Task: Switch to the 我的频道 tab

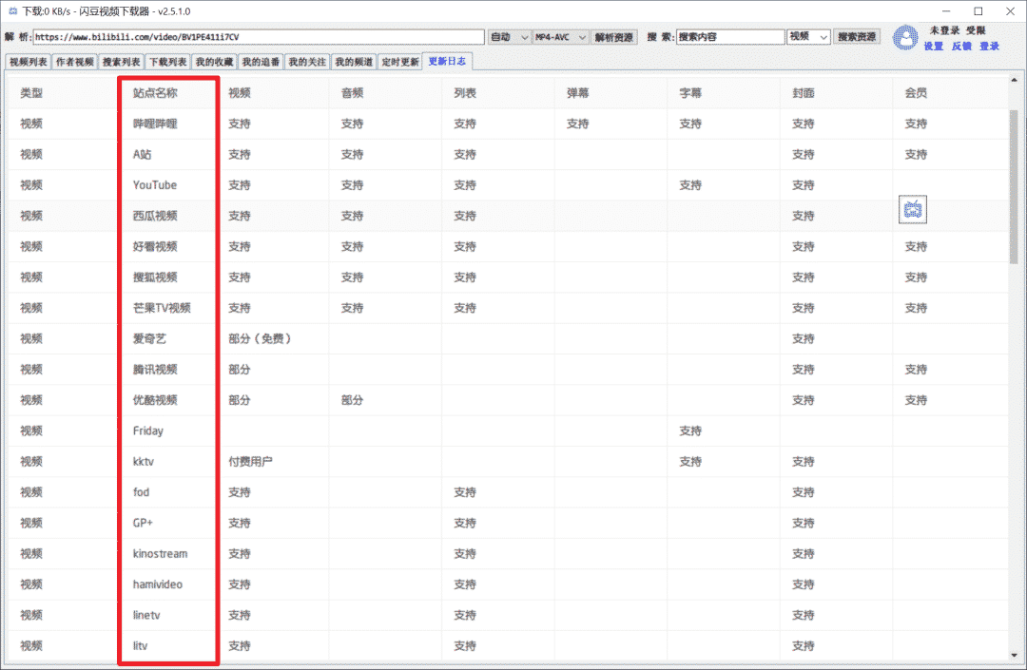Action: (354, 62)
